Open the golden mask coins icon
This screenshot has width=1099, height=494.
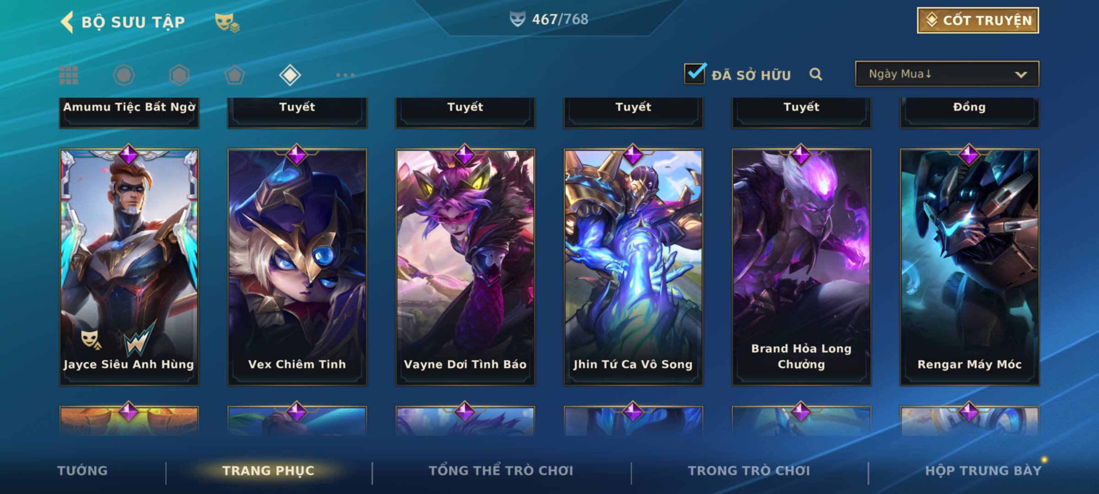[227, 22]
